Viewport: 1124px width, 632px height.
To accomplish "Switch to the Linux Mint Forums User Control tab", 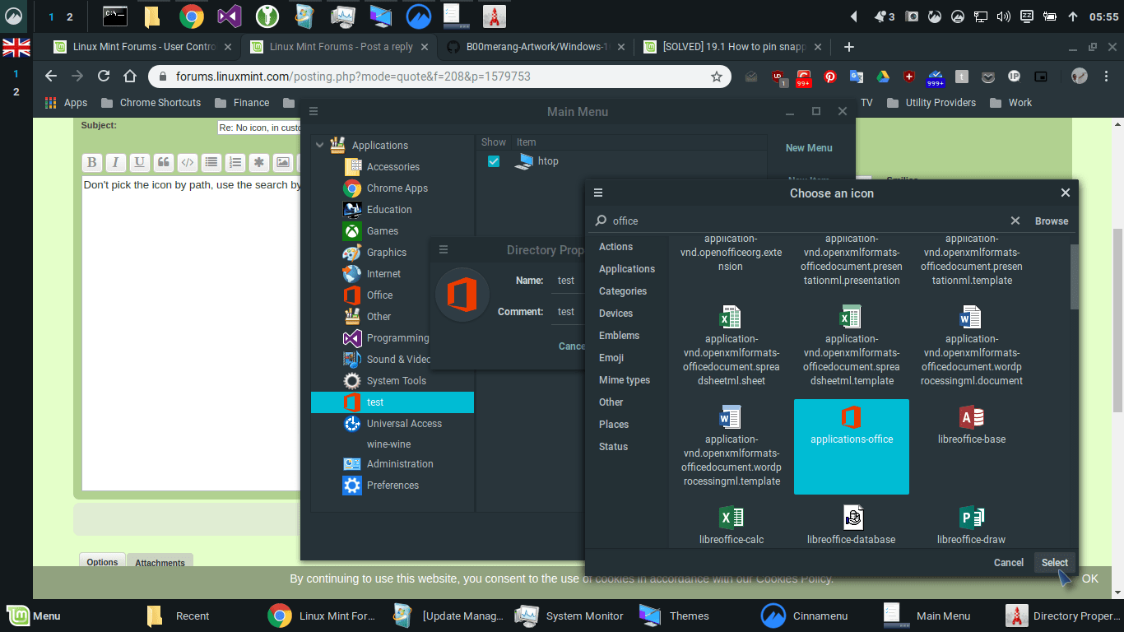I will coord(143,47).
